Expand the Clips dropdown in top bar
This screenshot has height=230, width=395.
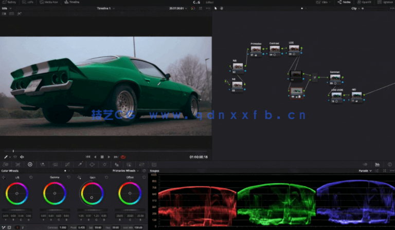pos(324,2)
